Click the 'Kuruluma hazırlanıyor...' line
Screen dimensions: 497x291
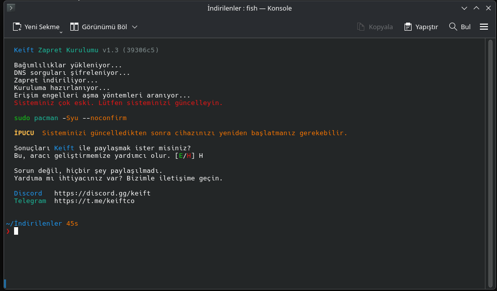(62, 88)
